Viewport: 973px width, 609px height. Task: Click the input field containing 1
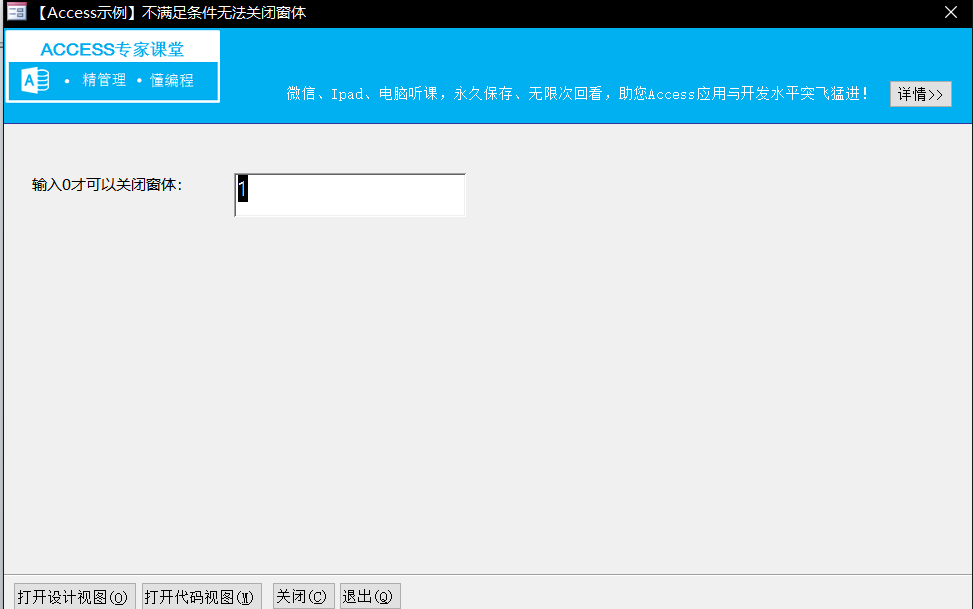point(349,195)
